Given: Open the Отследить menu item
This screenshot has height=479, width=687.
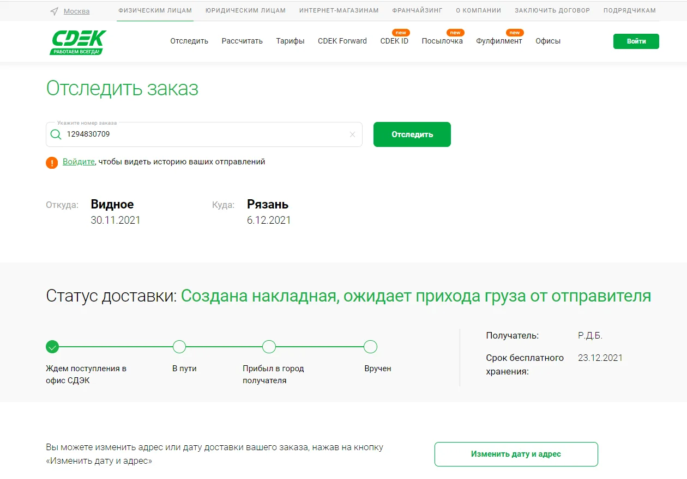Looking at the screenshot, I should [189, 41].
